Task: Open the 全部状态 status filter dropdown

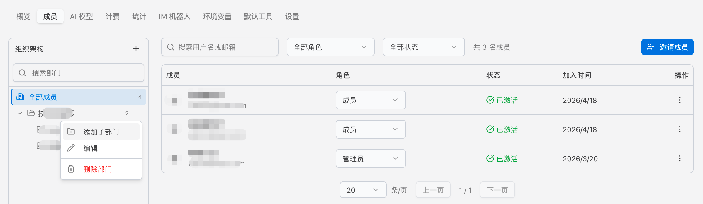Action: (x=423, y=47)
